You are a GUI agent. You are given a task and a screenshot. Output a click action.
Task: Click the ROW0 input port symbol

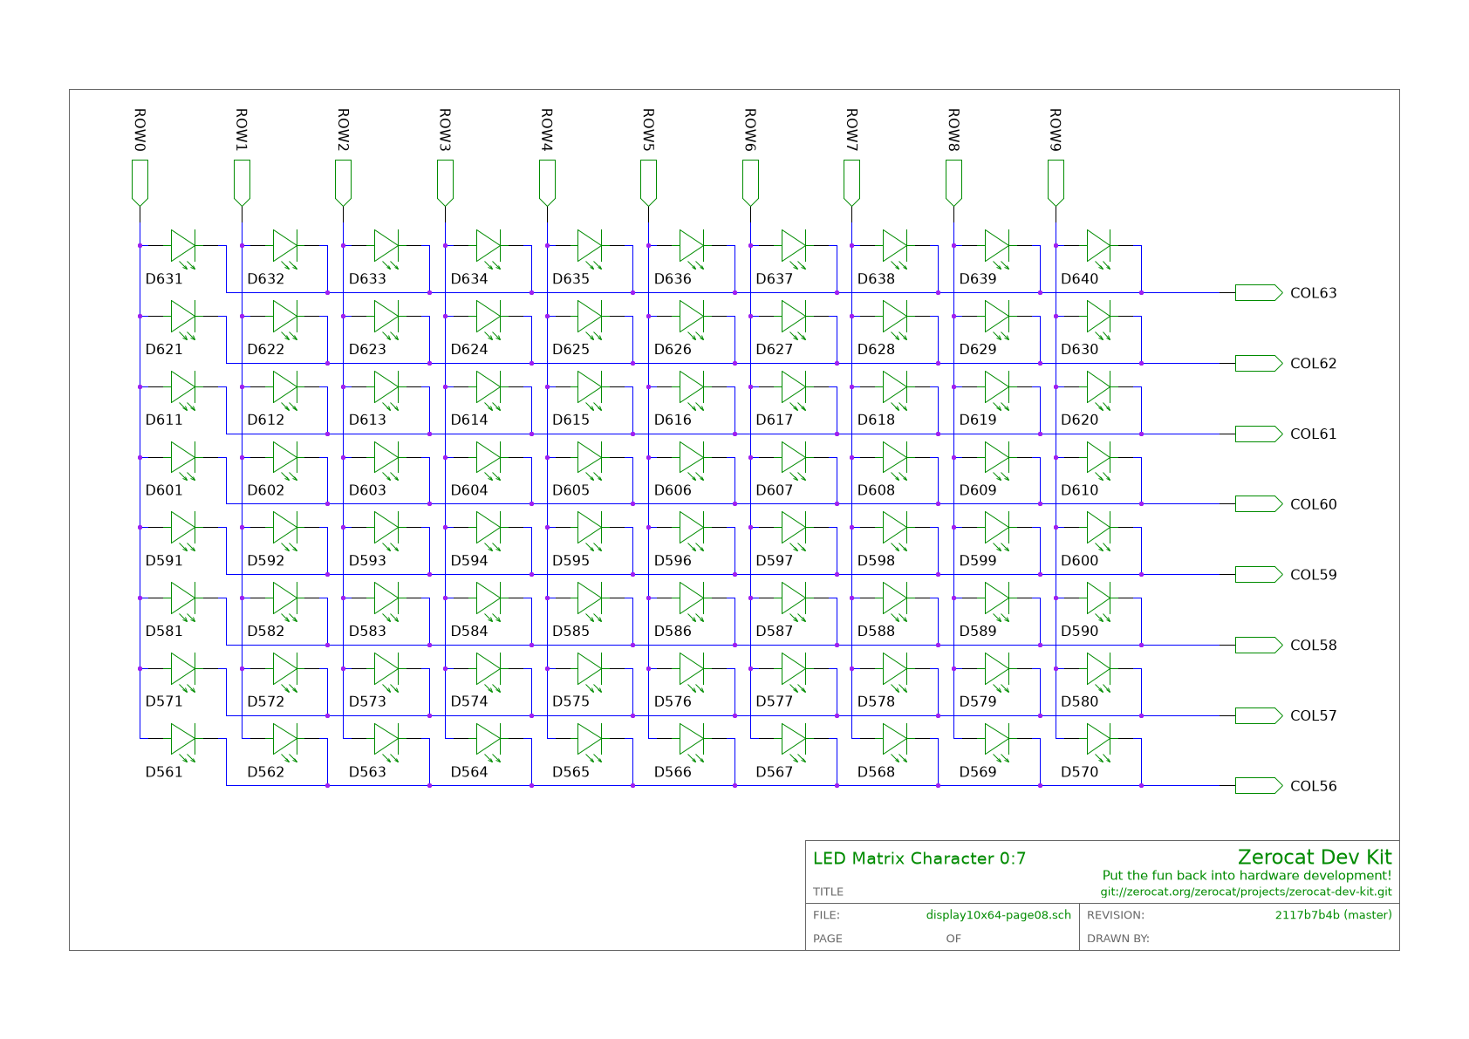(x=140, y=182)
